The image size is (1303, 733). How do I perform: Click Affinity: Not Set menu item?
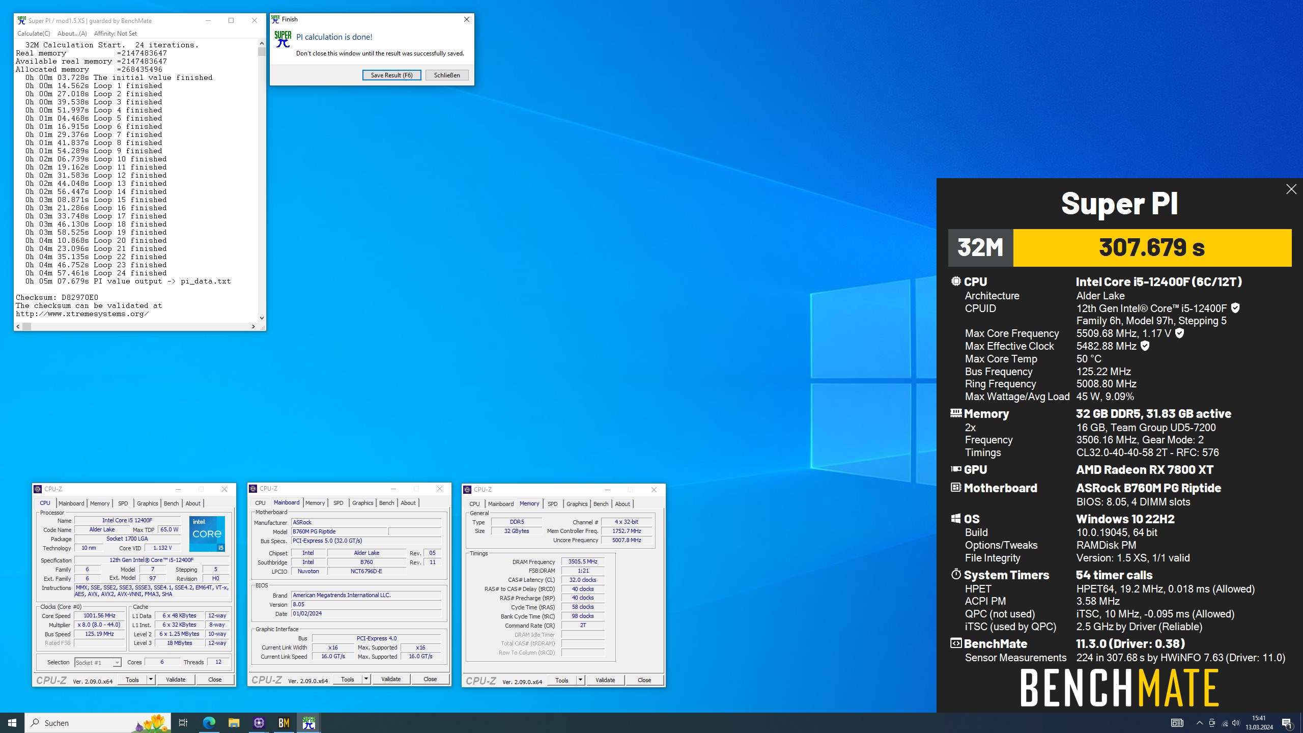point(115,34)
